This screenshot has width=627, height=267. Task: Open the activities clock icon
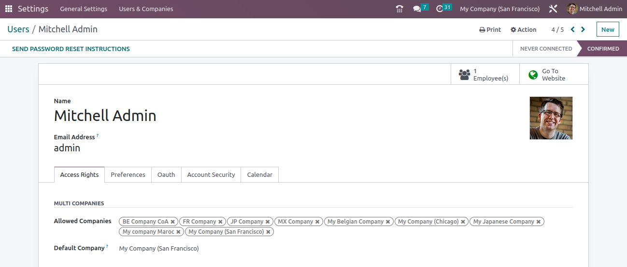click(x=440, y=9)
